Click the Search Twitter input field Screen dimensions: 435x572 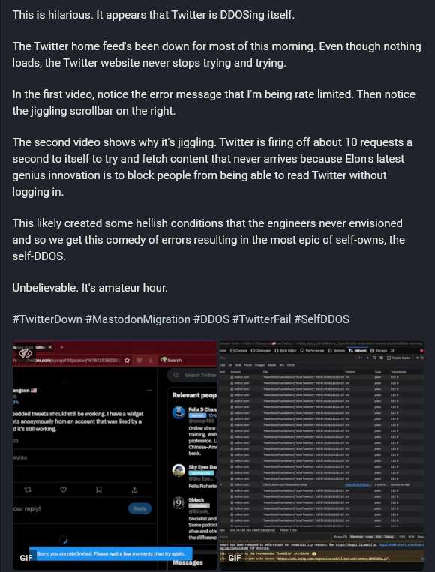click(193, 375)
